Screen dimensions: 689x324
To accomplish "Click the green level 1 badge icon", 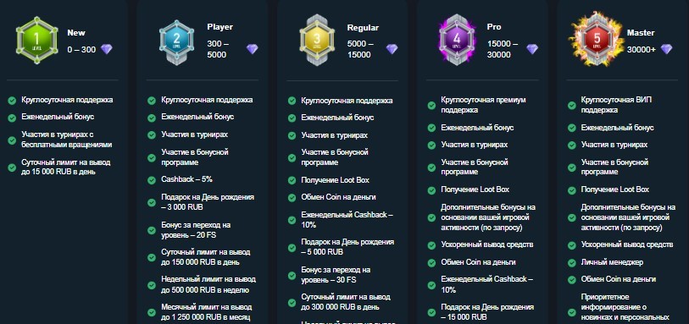I will point(37,41).
